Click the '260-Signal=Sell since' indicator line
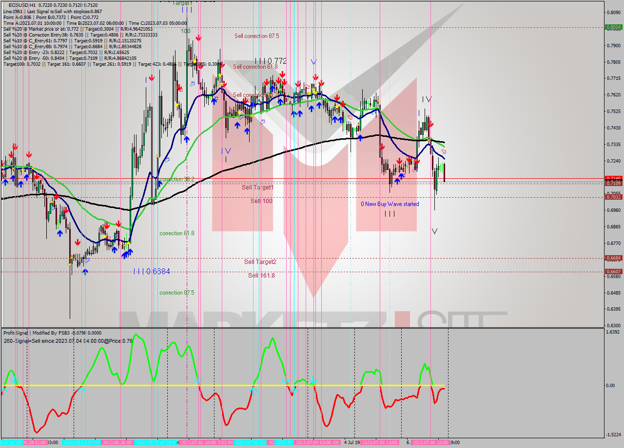 [x=68, y=340]
